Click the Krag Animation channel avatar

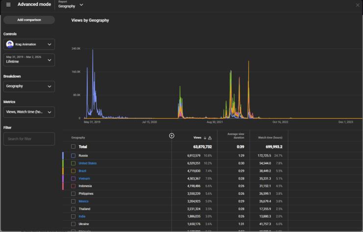tap(10, 44)
